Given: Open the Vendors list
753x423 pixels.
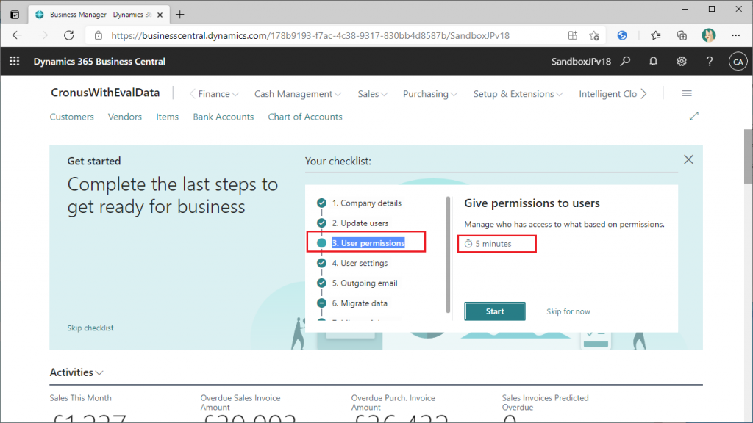Looking at the screenshot, I should click(x=125, y=117).
